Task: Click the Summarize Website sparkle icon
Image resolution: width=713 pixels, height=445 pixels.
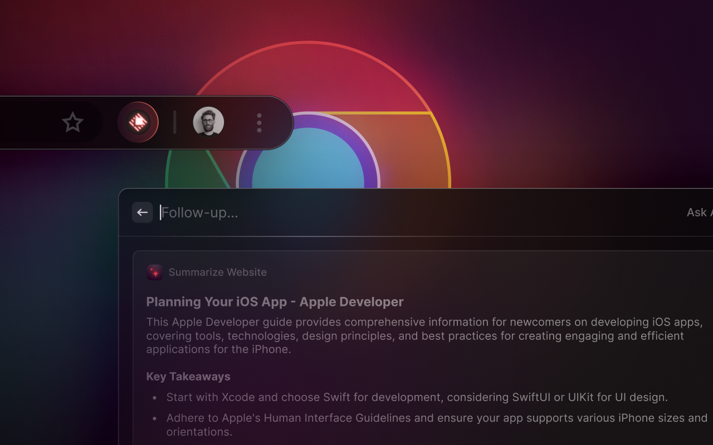Action: point(154,272)
